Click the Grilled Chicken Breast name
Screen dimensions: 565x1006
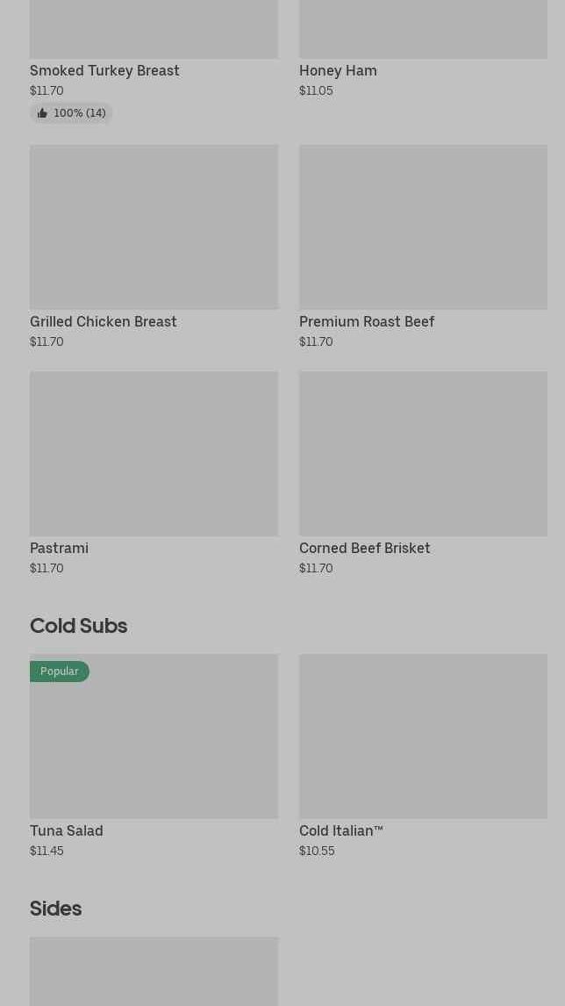pyautogui.click(x=103, y=321)
